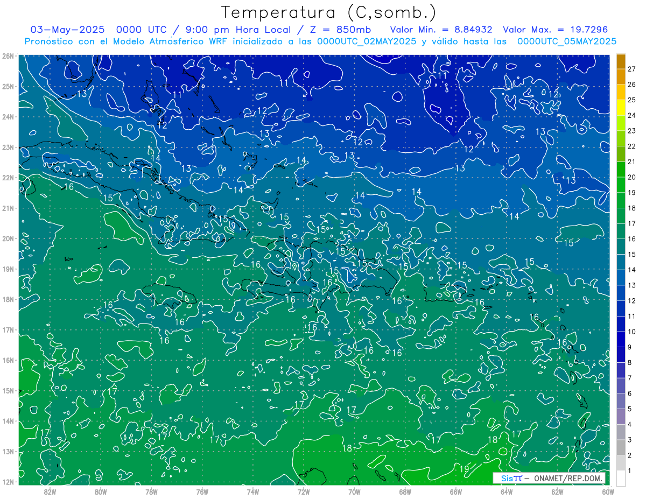646x499 pixels.
Task: Pick the yellow legend swatch between 24 and 25
Action: click(621, 108)
